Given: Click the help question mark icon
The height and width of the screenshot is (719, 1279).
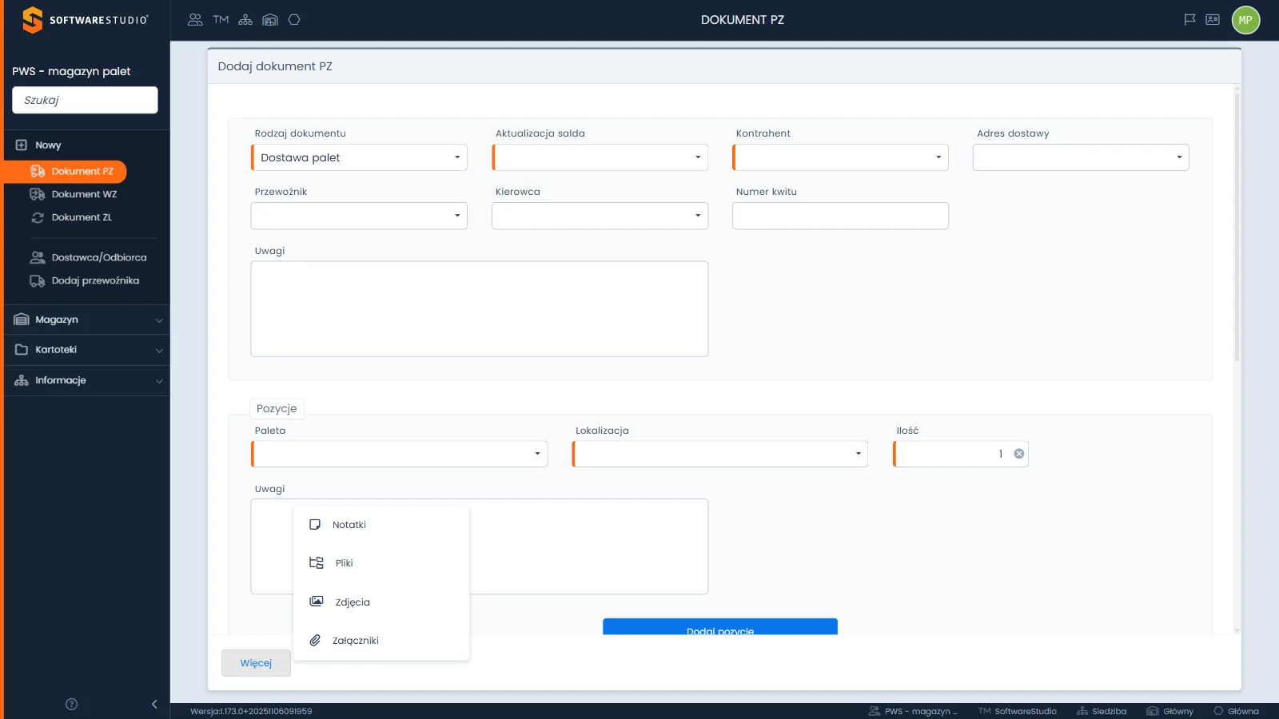Looking at the screenshot, I should coord(71,704).
